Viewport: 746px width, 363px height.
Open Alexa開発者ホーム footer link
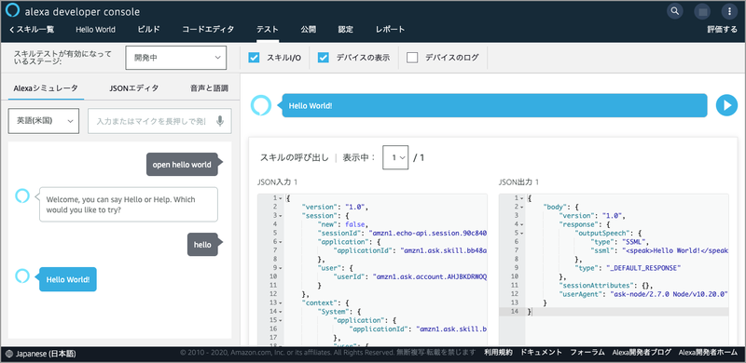(708, 353)
